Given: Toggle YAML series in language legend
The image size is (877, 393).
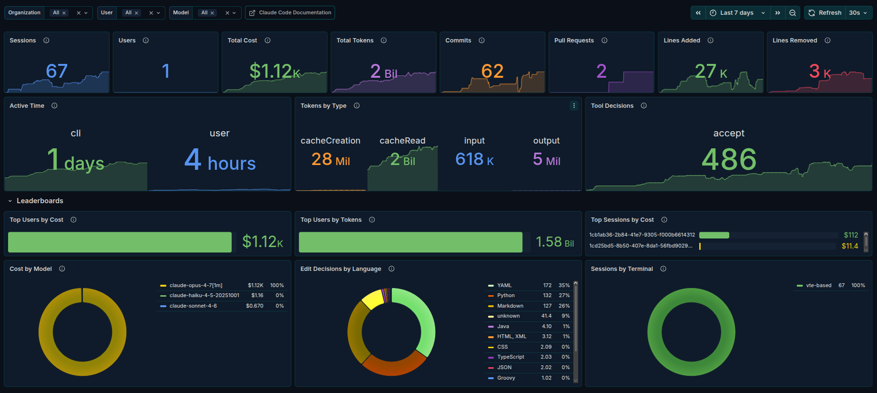Looking at the screenshot, I should click(504, 286).
